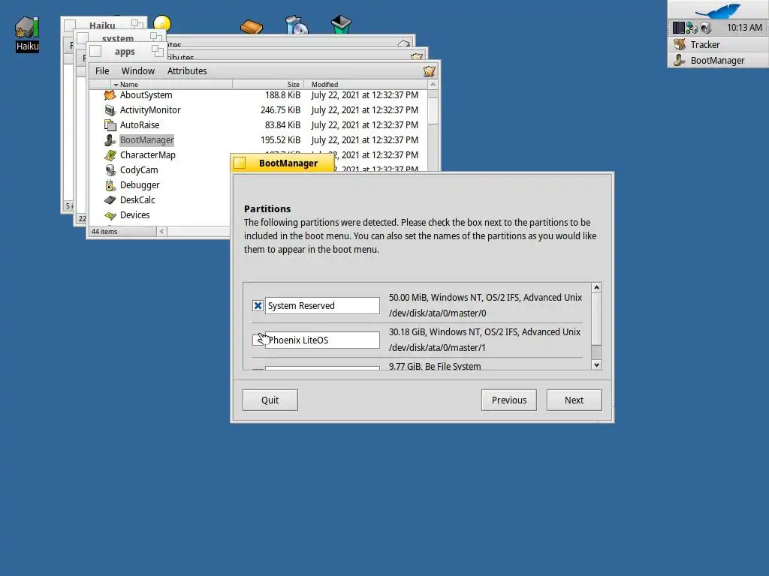The width and height of the screenshot is (769, 576).
Task: Click the Tracker icon in Deskbar
Action: coord(679,44)
